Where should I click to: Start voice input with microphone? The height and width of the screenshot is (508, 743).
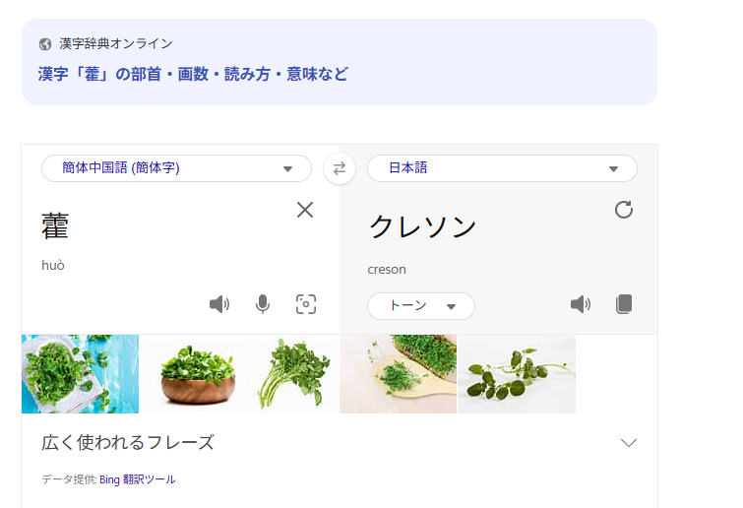pyautogui.click(x=263, y=305)
